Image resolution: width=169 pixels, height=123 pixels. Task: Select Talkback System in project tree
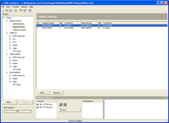19,30
